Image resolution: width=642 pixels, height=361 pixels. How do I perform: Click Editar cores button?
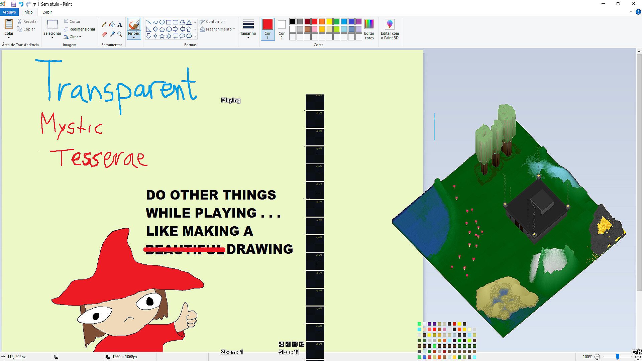point(369,29)
